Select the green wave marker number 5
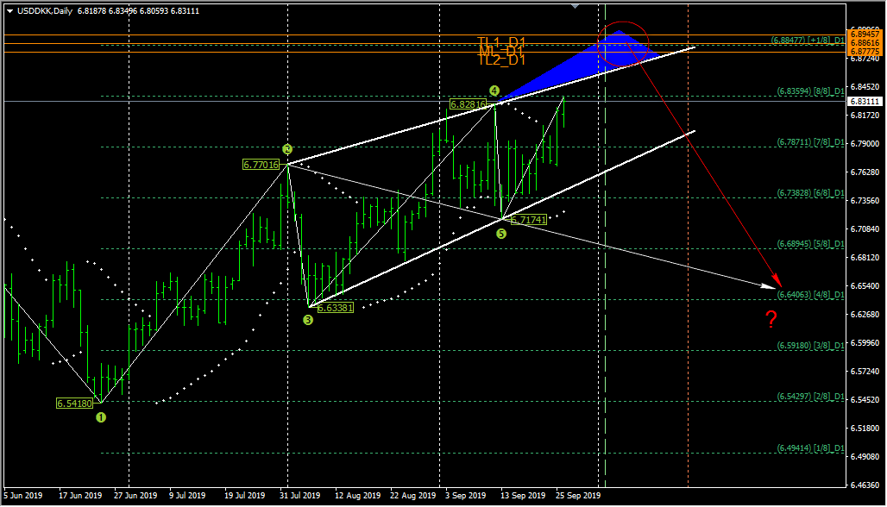This screenshot has height=507, width=887. pyautogui.click(x=501, y=234)
